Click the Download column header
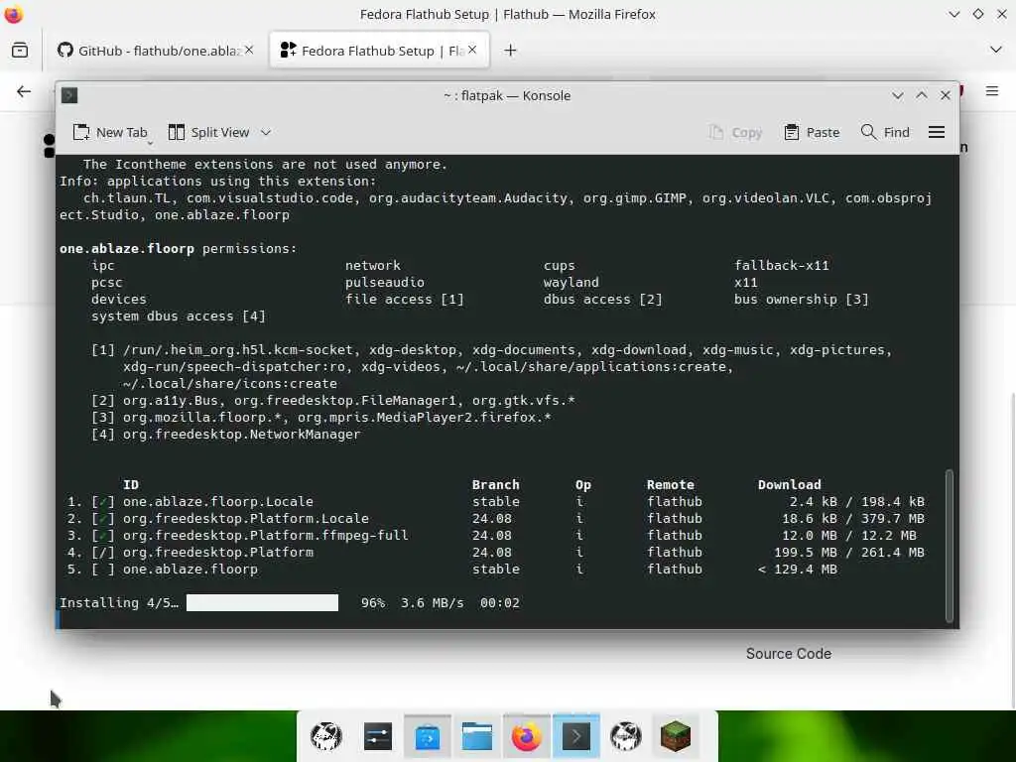The height and width of the screenshot is (762, 1016). pos(789,484)
